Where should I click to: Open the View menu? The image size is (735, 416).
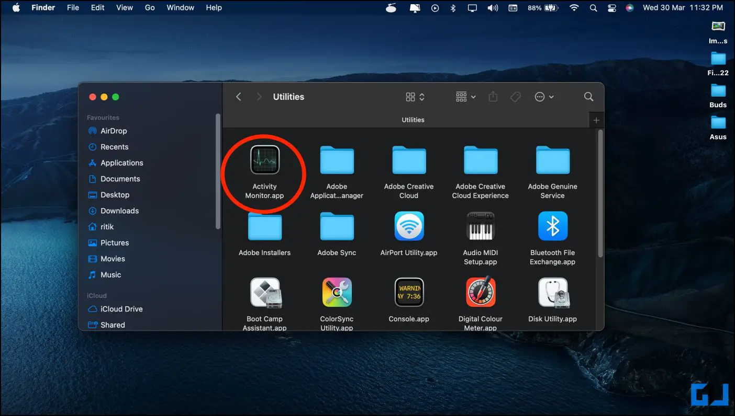pos(124,8)
